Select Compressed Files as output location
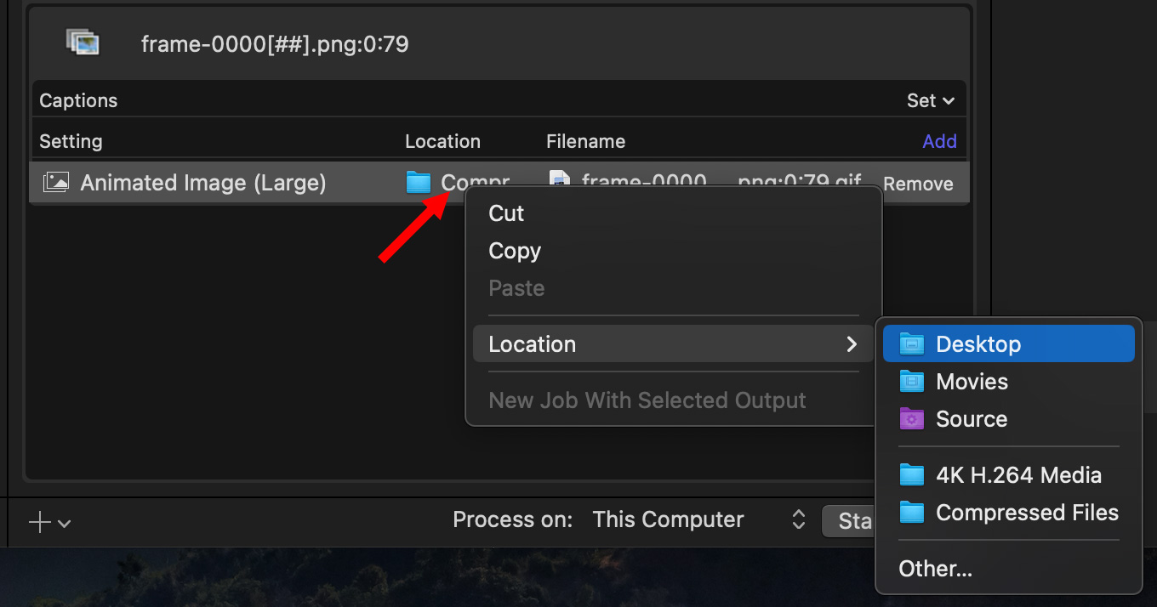 pos(1026,513)
